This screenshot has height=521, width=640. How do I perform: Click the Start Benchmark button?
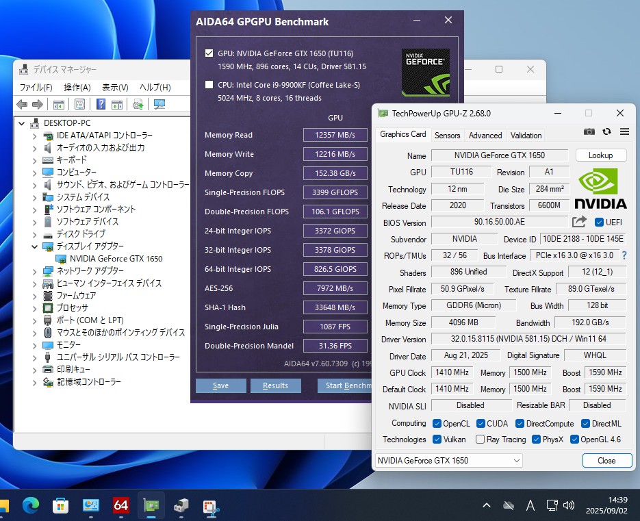tap(345, 385)
